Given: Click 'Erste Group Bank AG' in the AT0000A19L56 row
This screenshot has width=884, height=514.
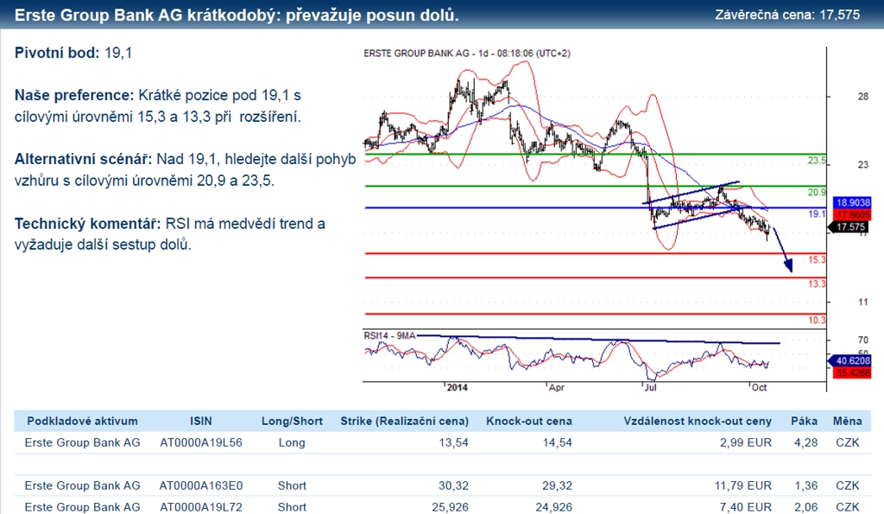Looking at the screenshot, I should click(x=82, y=443).
